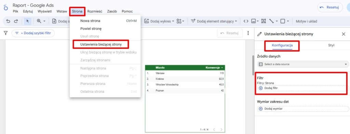Choose Powiel stronę from the menu
Screen dimensions: 350x134
[x=105, y=29]
